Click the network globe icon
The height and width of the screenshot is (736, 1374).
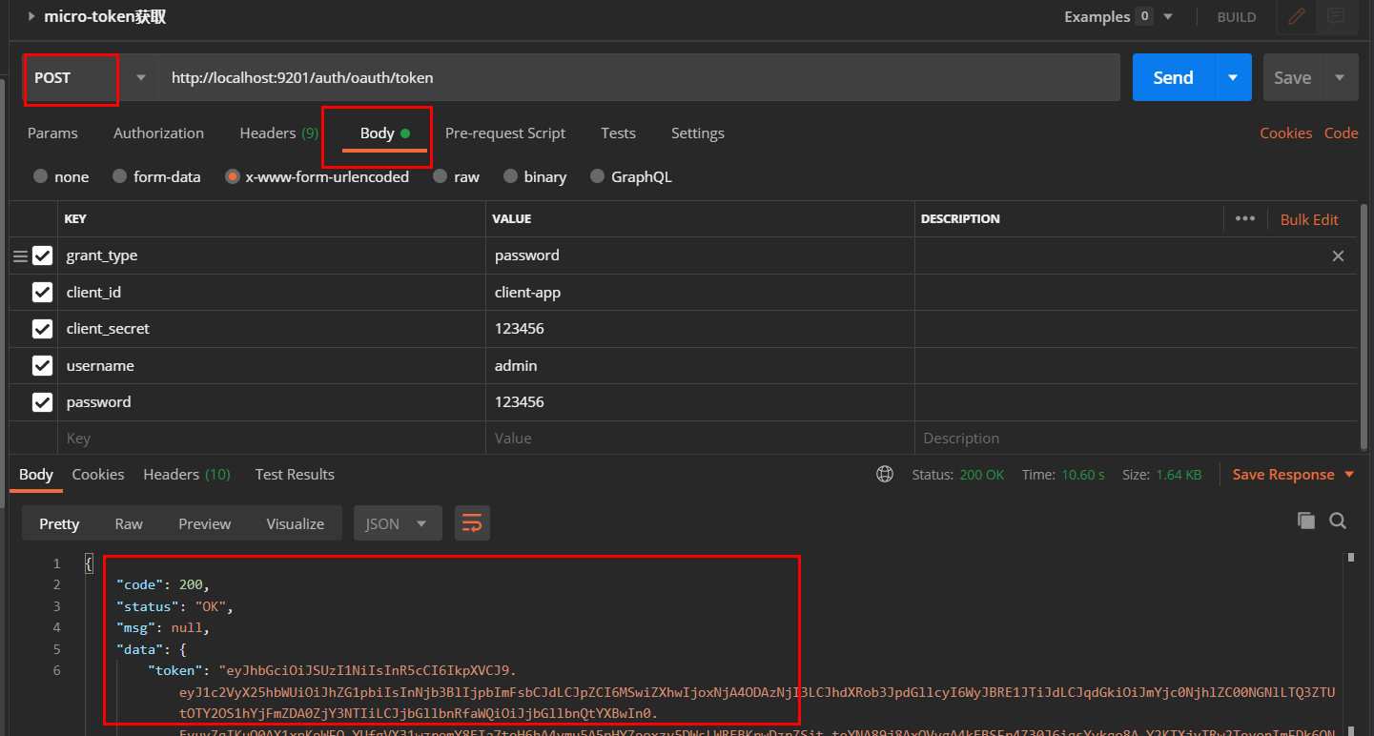pos(885,474)
